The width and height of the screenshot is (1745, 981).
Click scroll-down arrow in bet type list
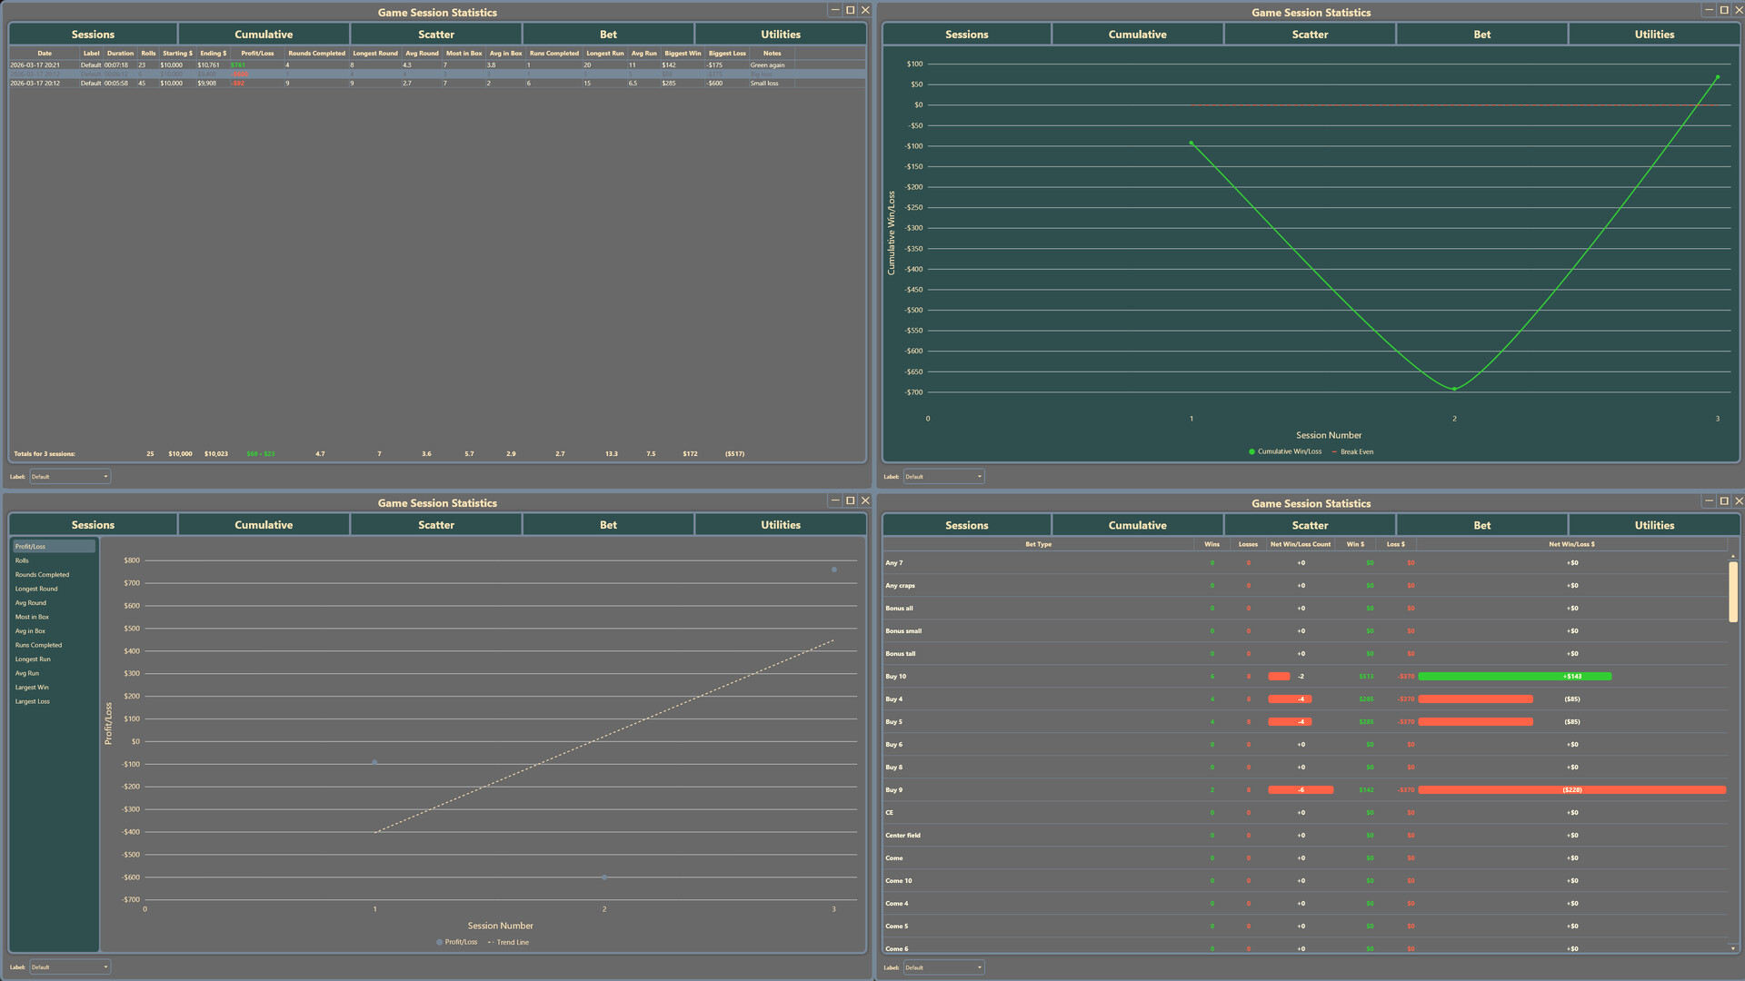1733,948
